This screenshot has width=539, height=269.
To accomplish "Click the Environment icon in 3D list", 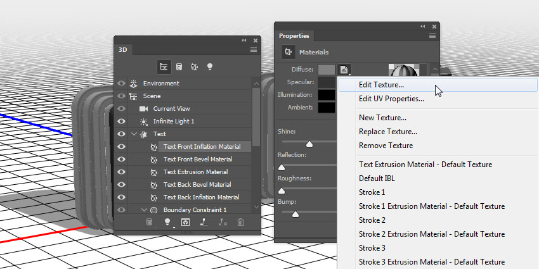I will tap(133, 84).
